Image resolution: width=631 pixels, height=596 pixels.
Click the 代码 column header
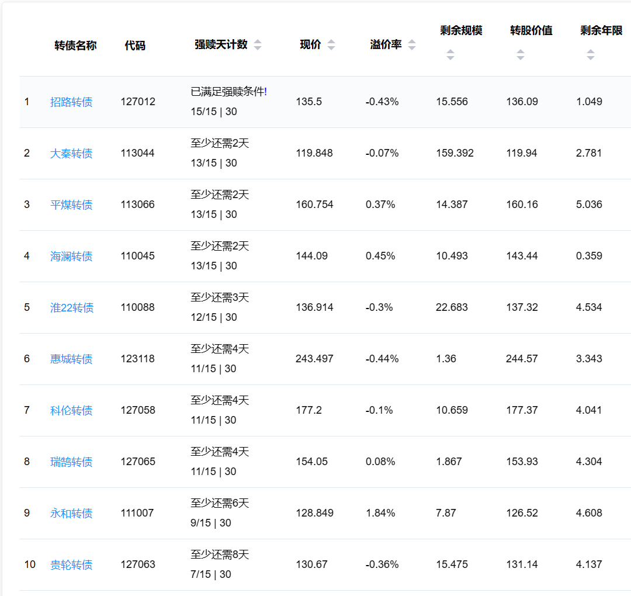click(x=135, y=46)
